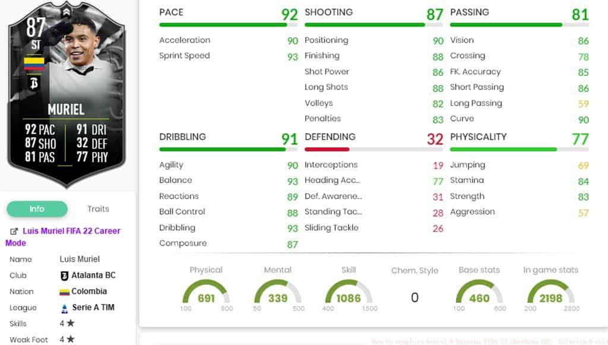Image resolution: width=608 pixels, height=345 pixels.
Task: Click the Serie A TIM league icon
Action: tap(65, 308)
